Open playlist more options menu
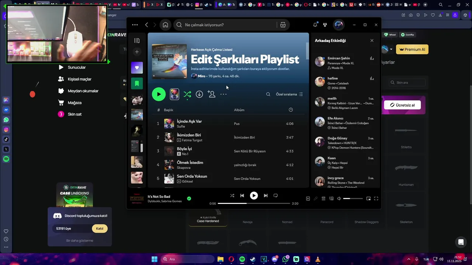 223,94
